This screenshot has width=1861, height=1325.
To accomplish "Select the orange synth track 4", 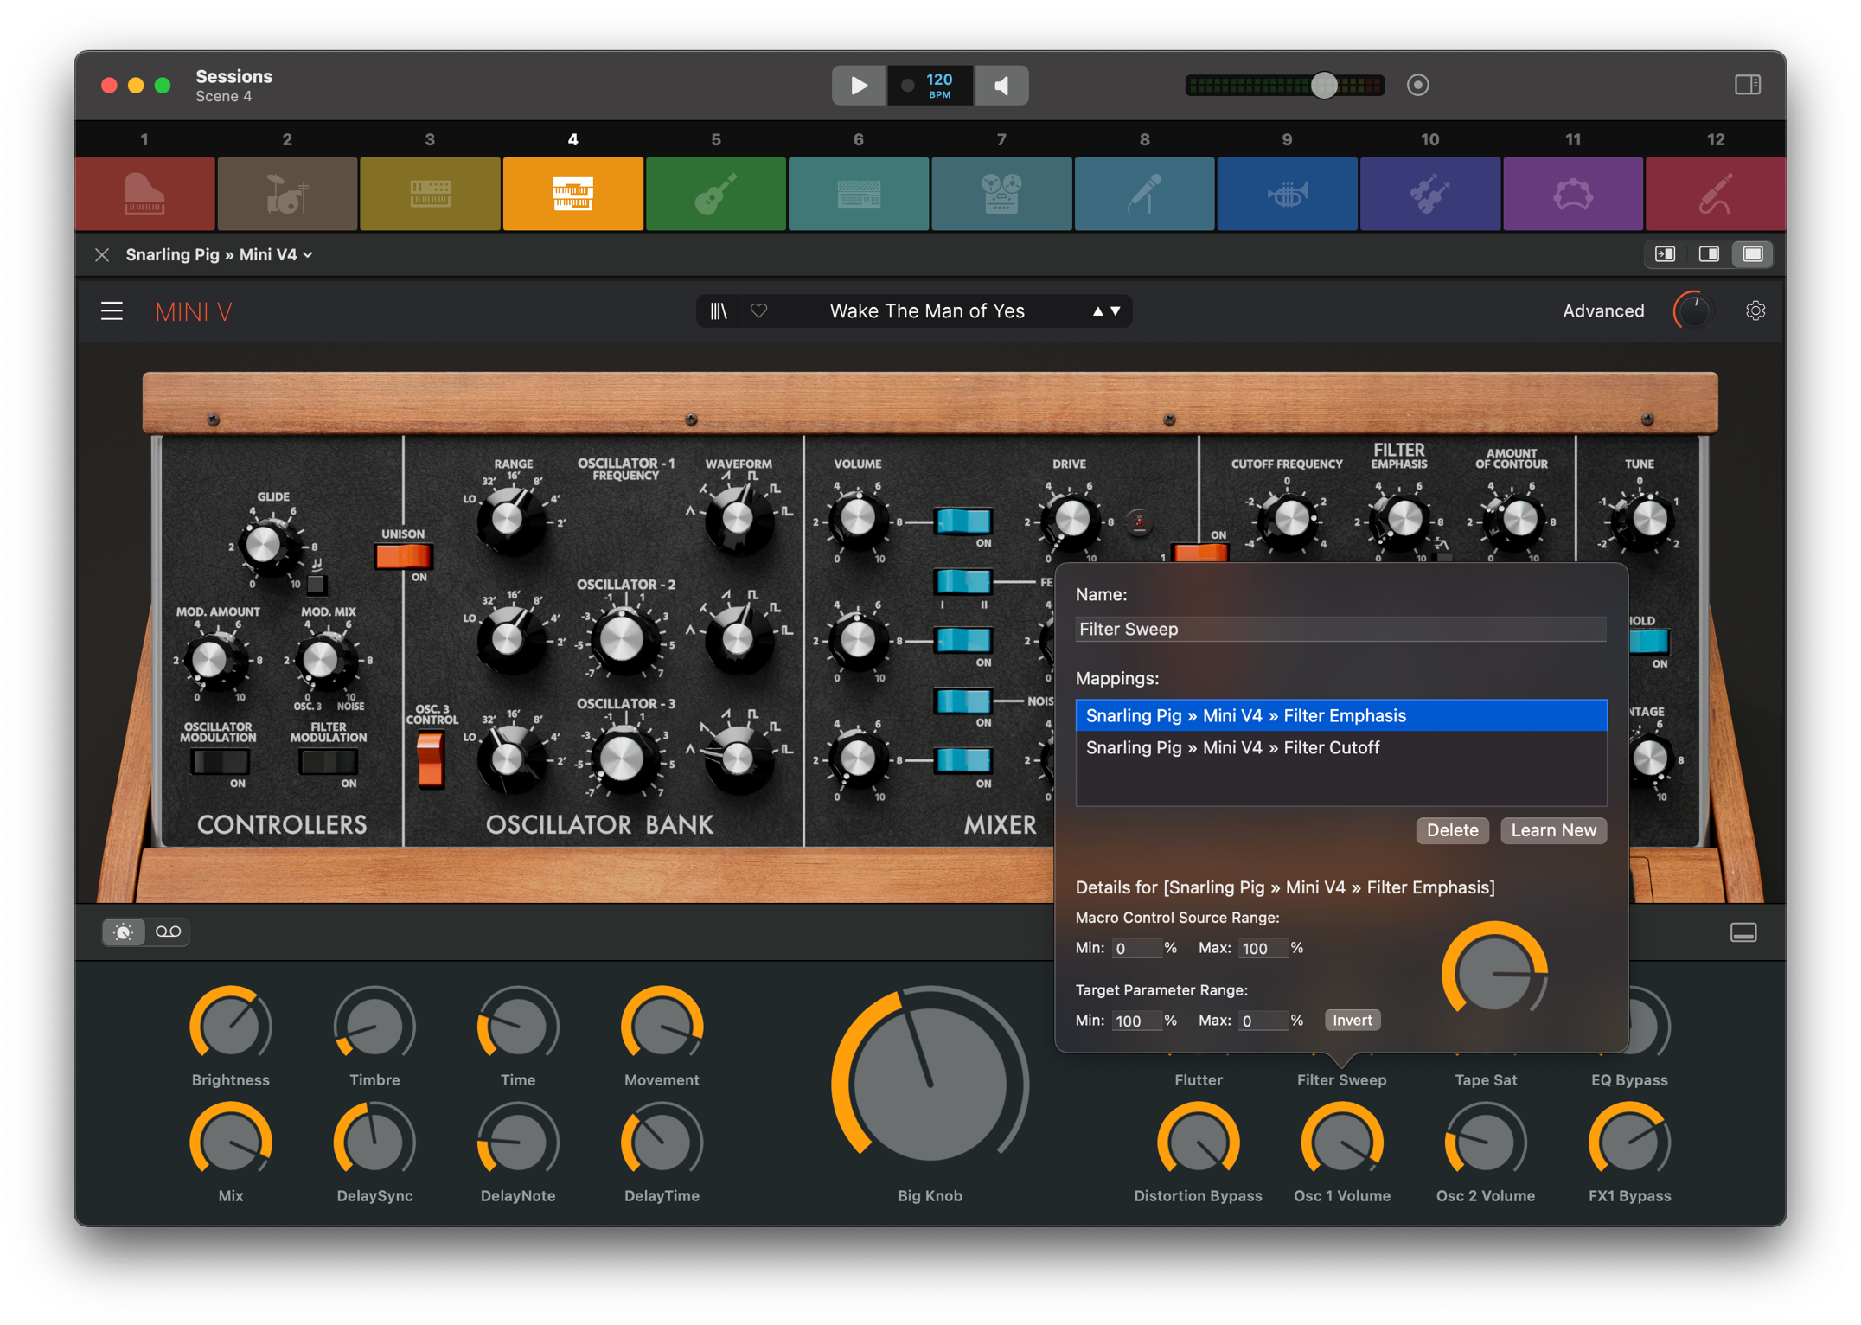I will pos(572,194).
